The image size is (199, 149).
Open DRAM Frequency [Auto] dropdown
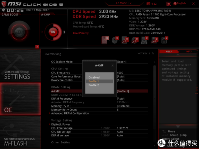click(121, 99)
